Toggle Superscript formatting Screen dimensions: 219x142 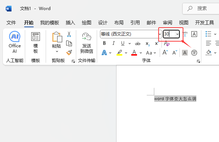157,43
